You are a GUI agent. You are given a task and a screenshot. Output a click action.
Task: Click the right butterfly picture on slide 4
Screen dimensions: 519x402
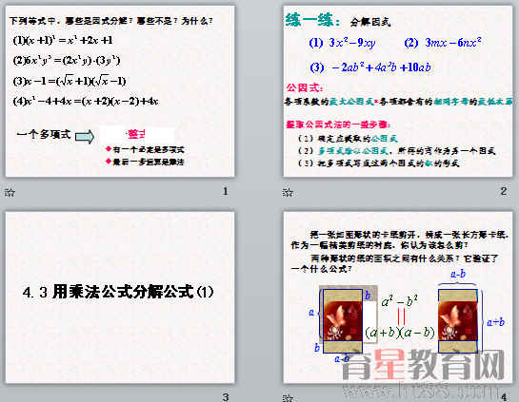tap(458, 320)
